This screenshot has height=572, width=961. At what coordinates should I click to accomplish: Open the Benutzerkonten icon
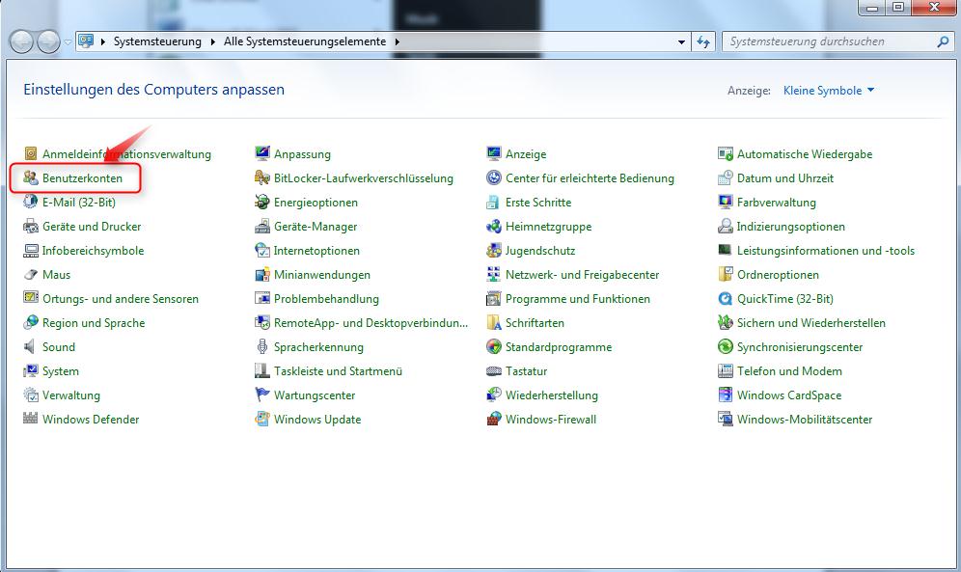31,178
